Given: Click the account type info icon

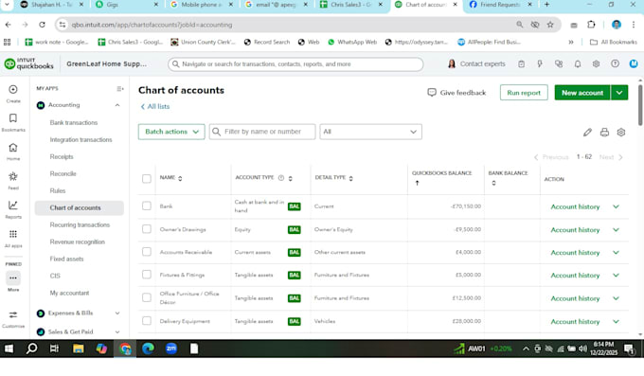Looking at the screenshot, I should click(x=281, y=178).
